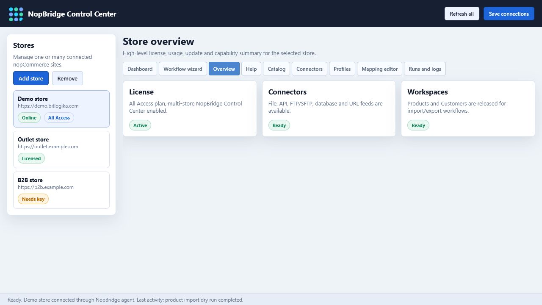Select the Demo store card
542x305 pixels.
click(x=61, y=109)
